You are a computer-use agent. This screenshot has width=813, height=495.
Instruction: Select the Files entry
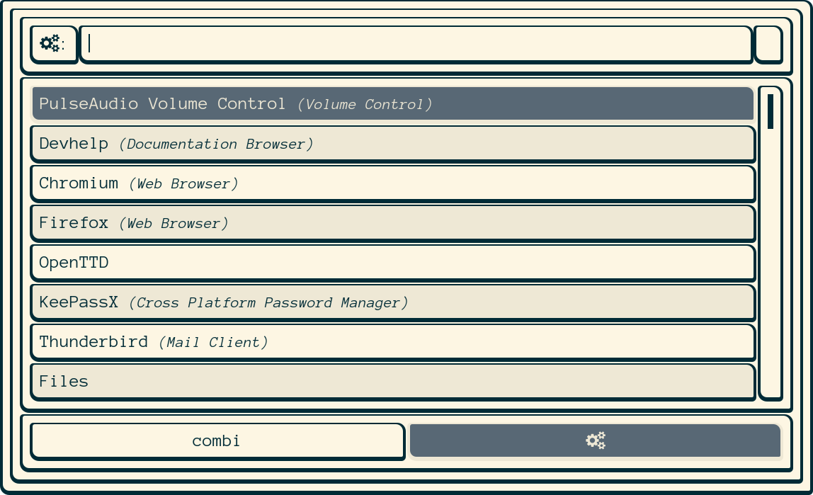(x=64, y=382)
